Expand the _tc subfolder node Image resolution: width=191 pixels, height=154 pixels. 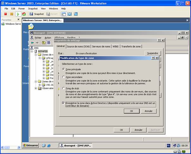(44, 68)
